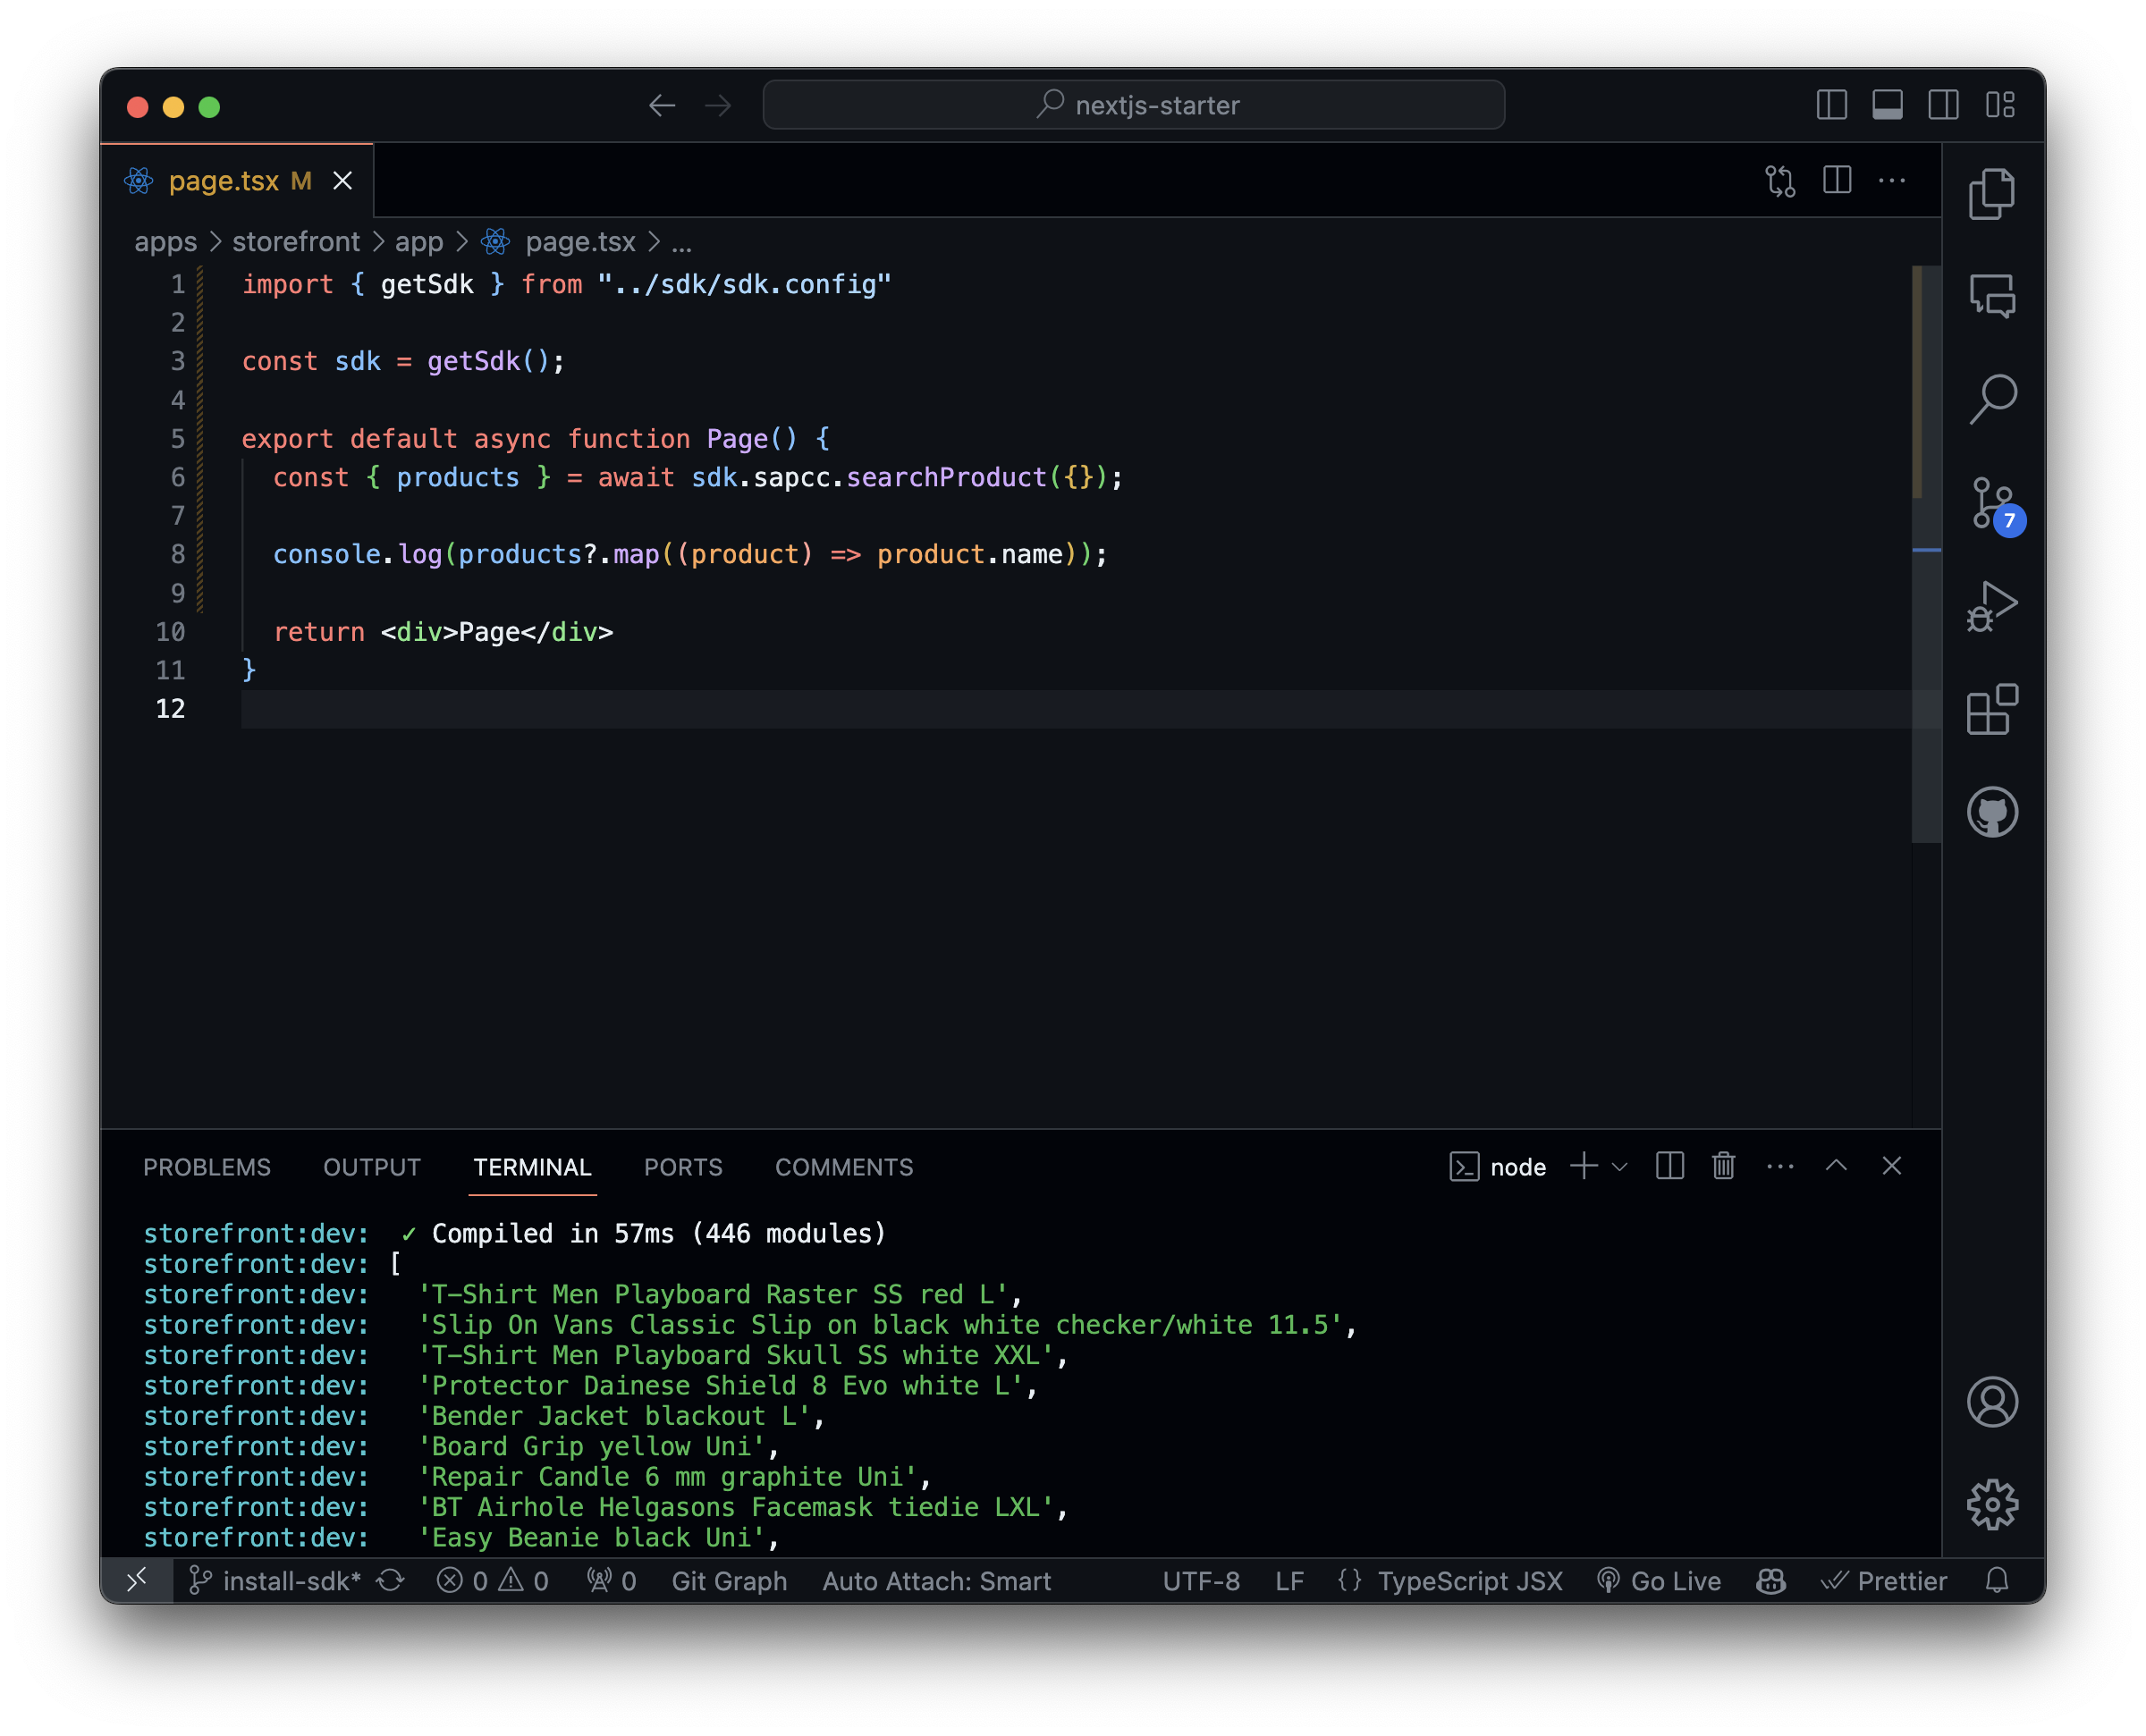This screenshot has height=1736, width=2146.
Task: Switch to the TERMINAL panel tab
Action: [532, 1167]
